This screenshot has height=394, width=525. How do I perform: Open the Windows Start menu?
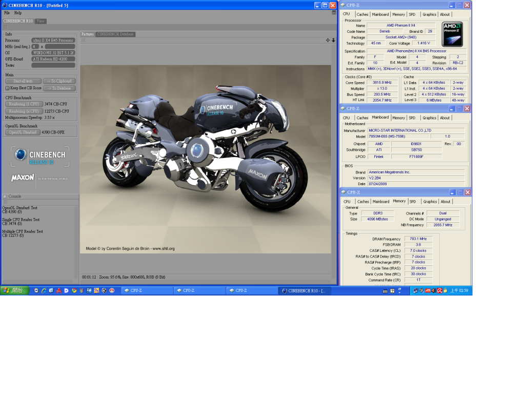tap(15, 290)
